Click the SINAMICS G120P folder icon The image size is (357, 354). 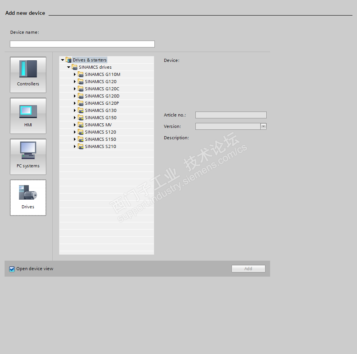(80, 103)
